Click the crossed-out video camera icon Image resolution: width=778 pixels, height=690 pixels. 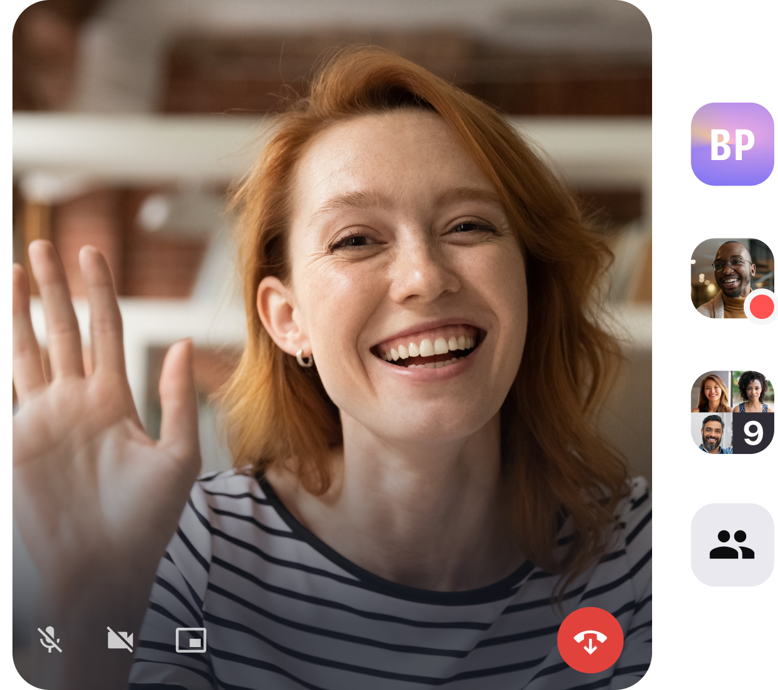click(121, 640)
